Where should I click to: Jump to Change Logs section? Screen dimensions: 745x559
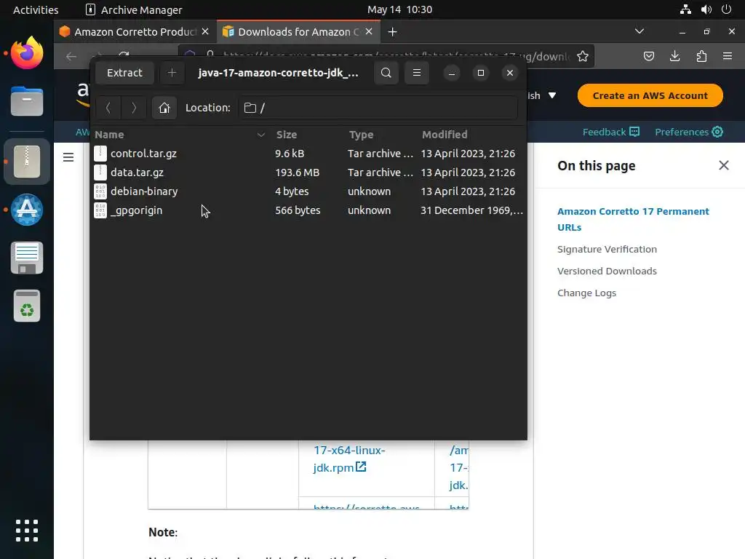[586, 293]
